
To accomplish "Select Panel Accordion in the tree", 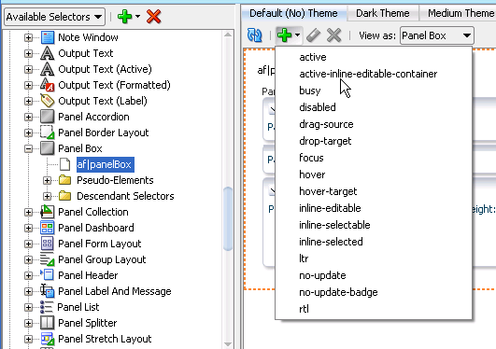I will pyautogui.click(x=93, y=117).
